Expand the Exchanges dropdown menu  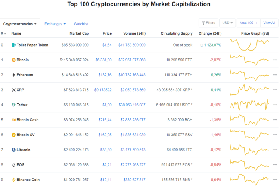pyautogui.click(x=55, y=24)
